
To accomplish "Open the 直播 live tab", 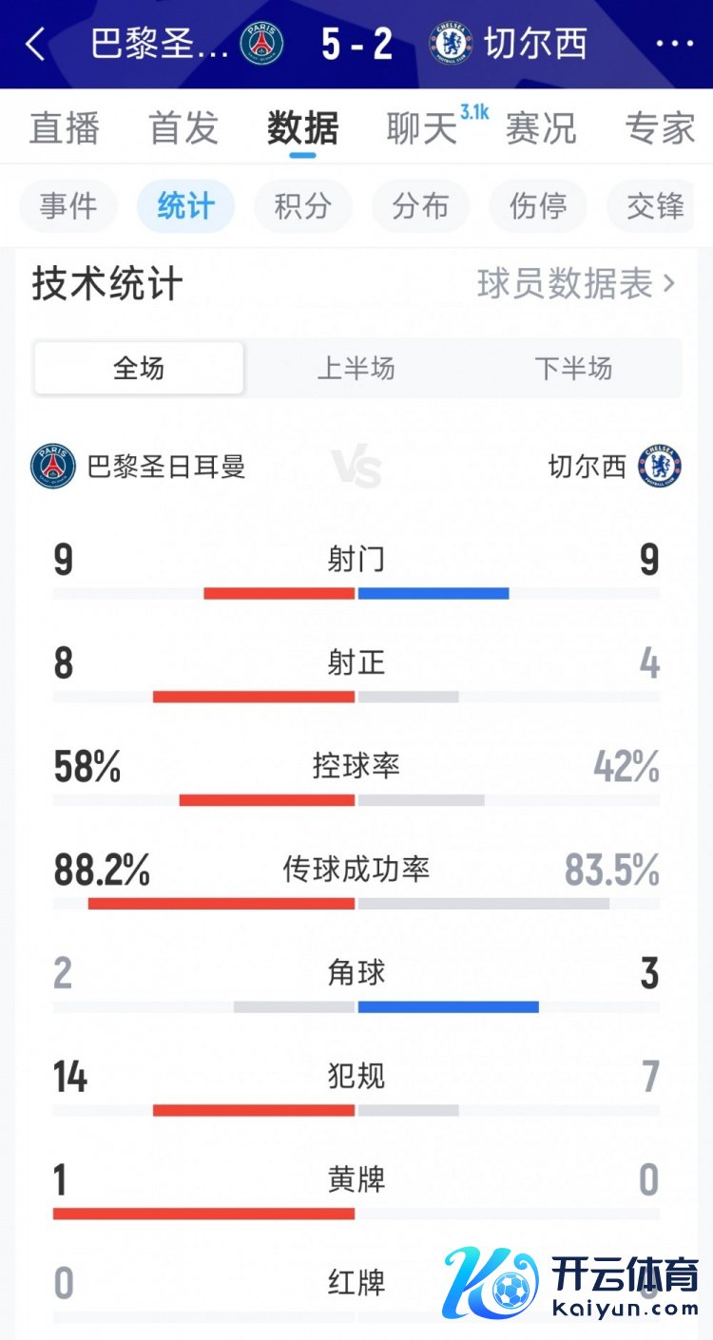I will (64, 128).
